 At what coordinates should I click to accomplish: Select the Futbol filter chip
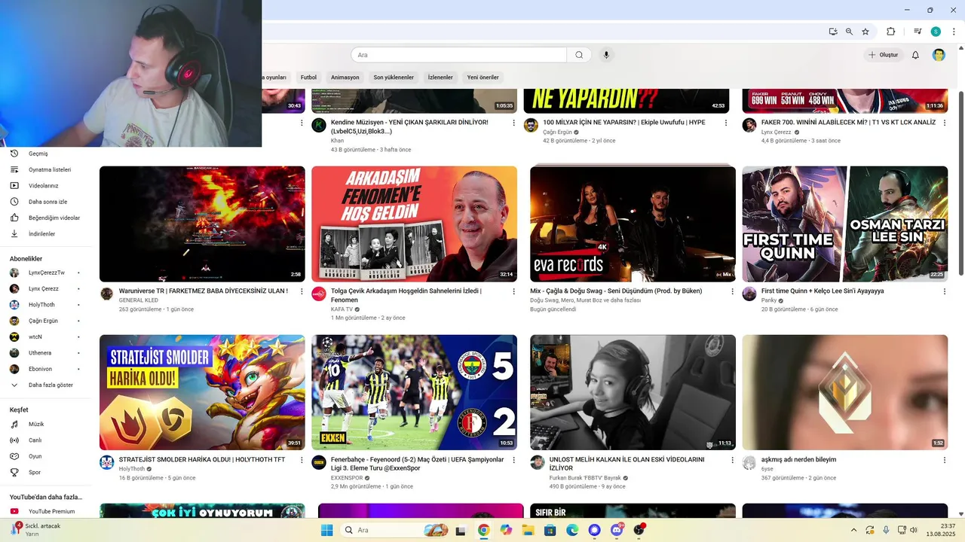tap(308, 78)
